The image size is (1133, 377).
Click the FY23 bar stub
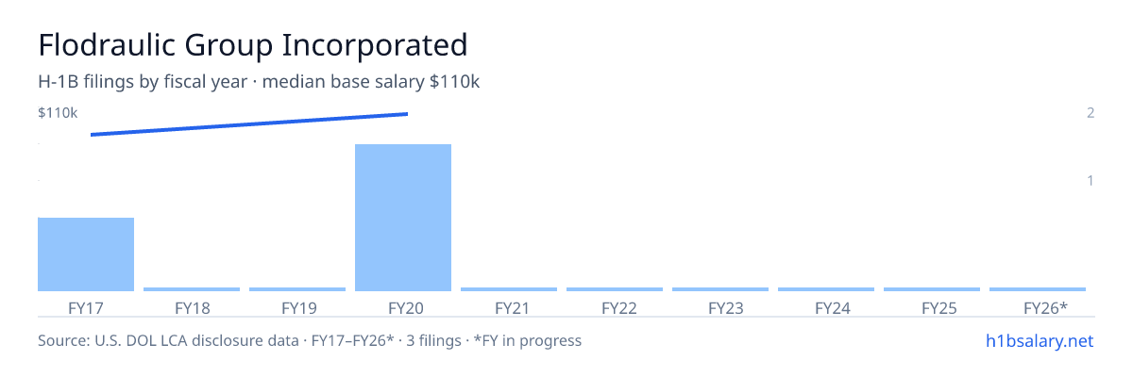[x=720, y=288]
